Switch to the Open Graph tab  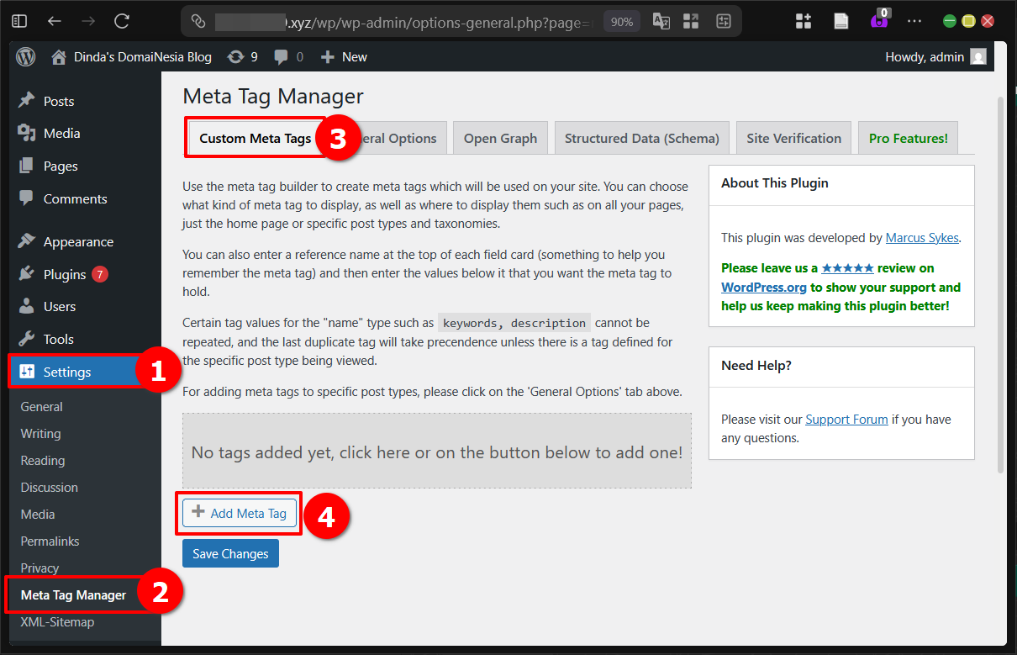pos(500,137)
